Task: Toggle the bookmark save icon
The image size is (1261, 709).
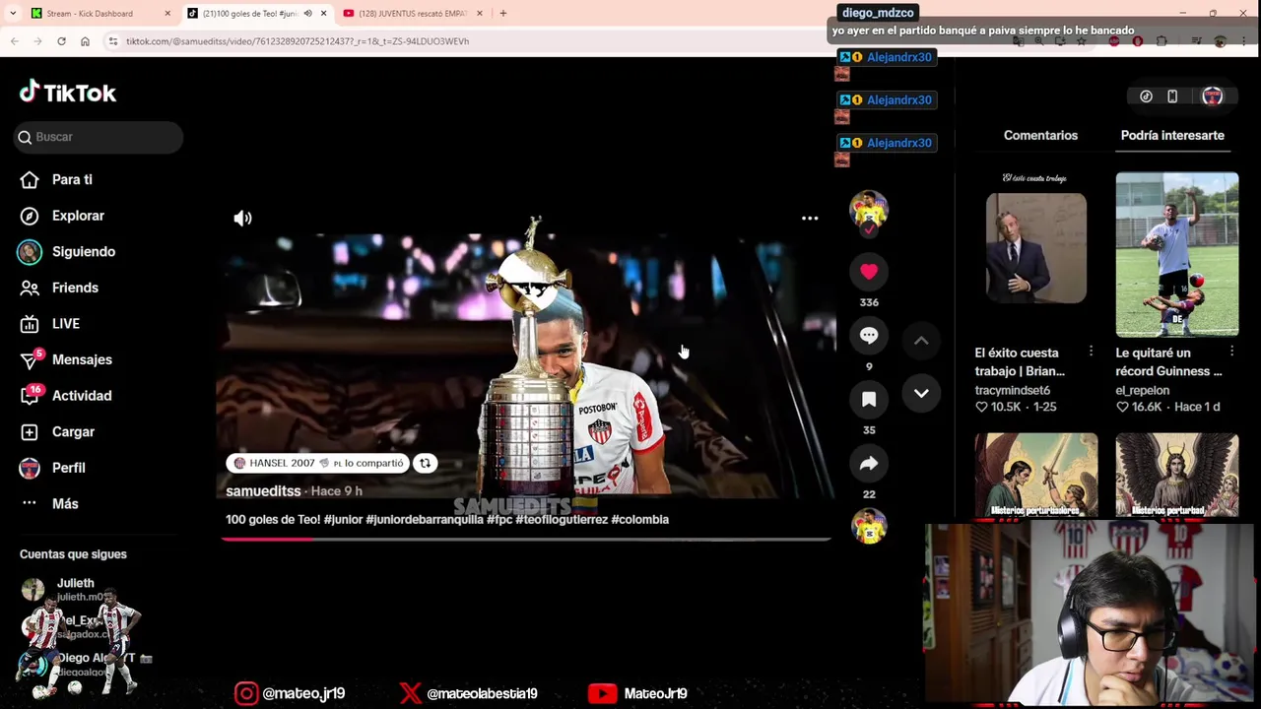Action: [x=869, y=400]
